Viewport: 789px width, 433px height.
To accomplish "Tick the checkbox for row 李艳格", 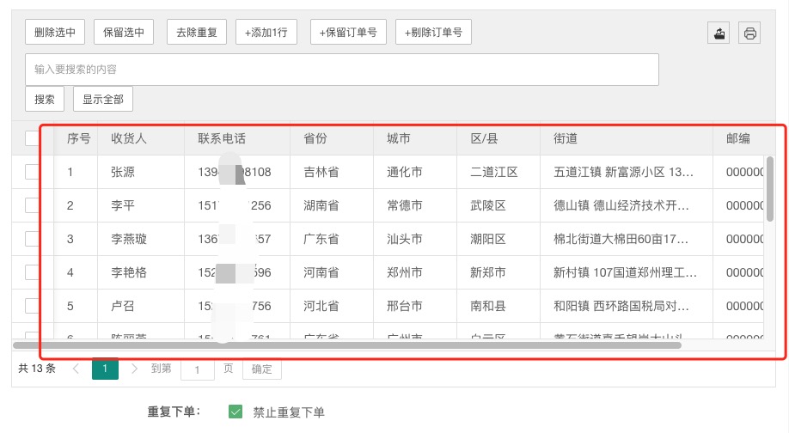I will tap(33, 272).
